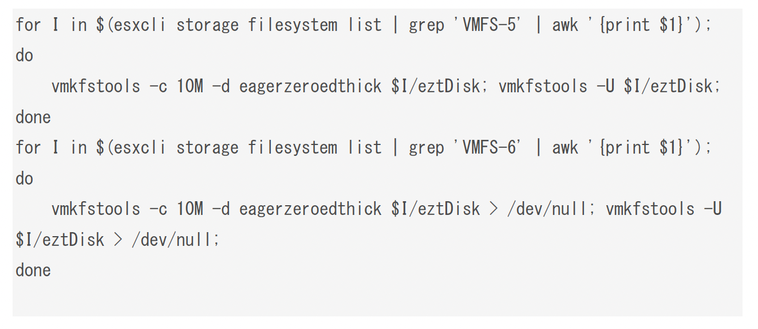
Task: Click "awk" in the VMFS-5 for line
Action: coord(566,25)
